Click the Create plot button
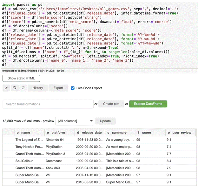Viewport: 198px width, 186px height. pos(111,104)
